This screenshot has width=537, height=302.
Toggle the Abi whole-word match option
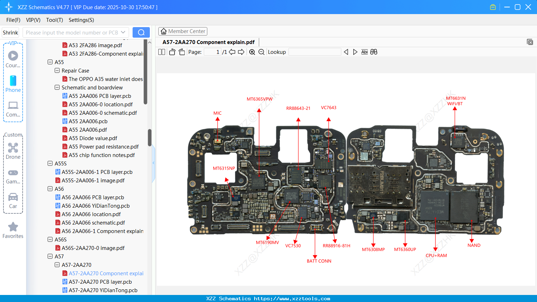(365, 52)
